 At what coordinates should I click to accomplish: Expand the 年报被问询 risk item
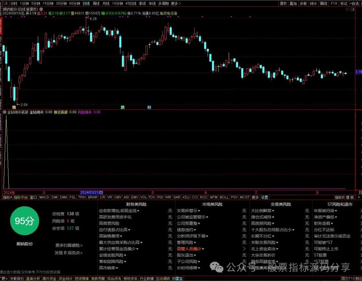[x=325, y=210]
